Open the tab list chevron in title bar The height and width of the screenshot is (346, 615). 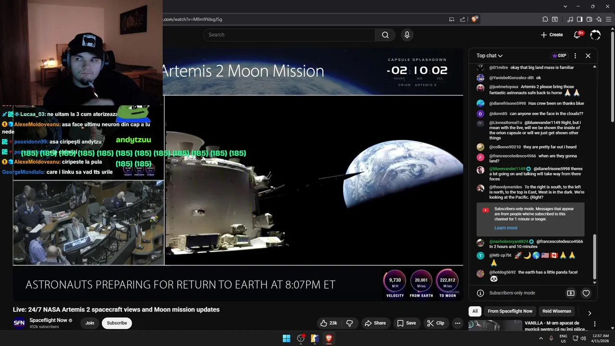tap(566, 6)
